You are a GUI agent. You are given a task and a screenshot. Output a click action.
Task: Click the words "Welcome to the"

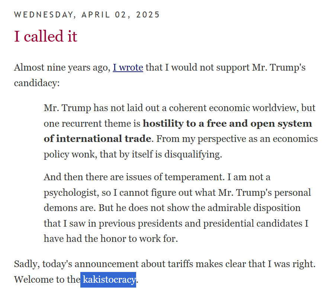click(x=47, y=279)
